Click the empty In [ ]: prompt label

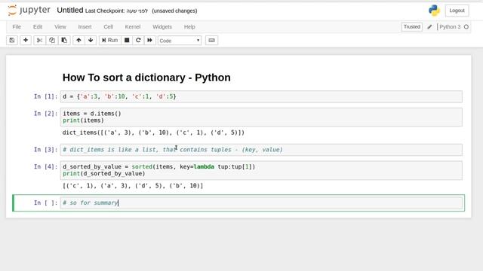click(45, 202)
